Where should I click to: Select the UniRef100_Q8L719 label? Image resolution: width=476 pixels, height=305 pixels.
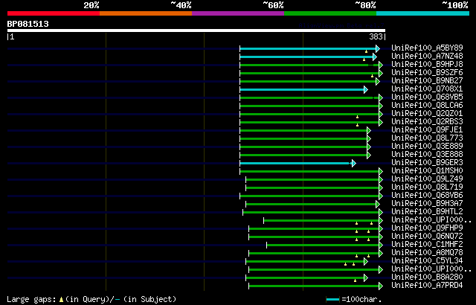(x=427, y=187)
